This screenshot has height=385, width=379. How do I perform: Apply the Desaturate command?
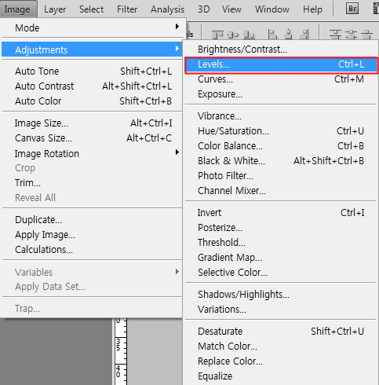[x=281, y=332]
